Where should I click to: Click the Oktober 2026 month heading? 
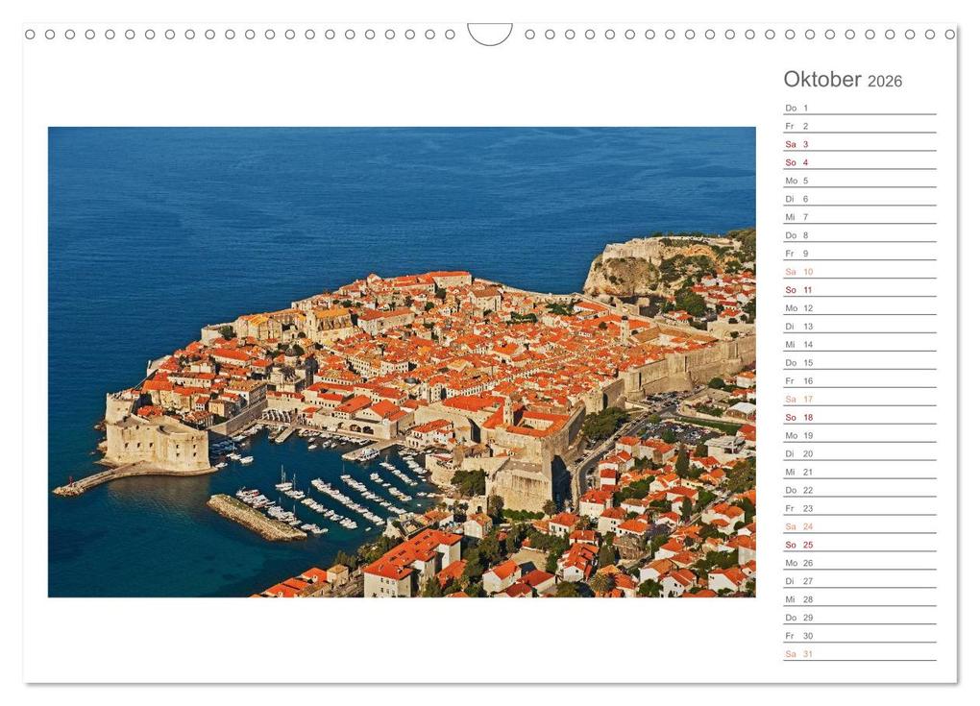843,80
